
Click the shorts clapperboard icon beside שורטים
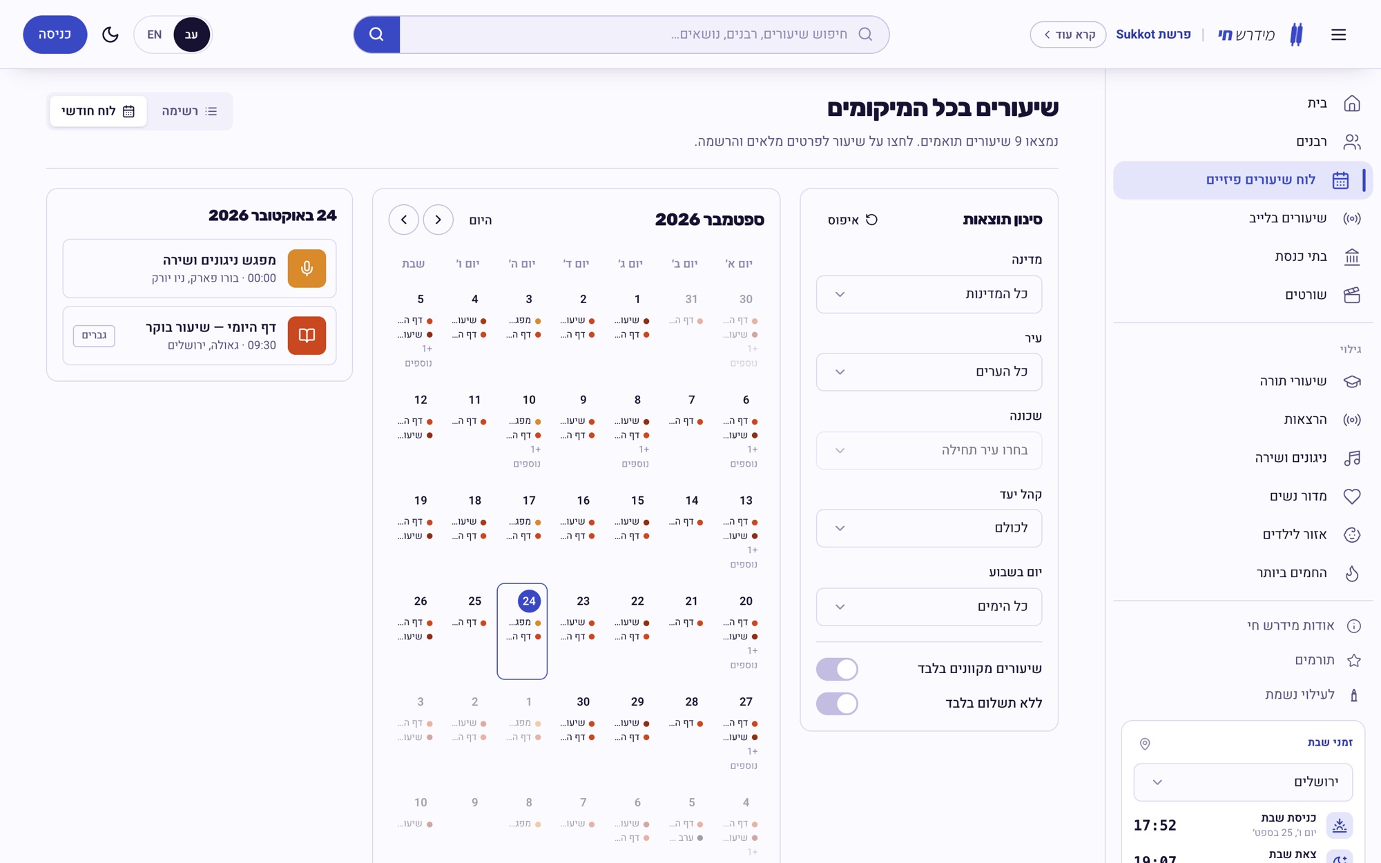point(1351,295)
